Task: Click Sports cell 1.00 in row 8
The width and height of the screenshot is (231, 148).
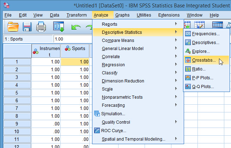Action: (x=75, y=116)
